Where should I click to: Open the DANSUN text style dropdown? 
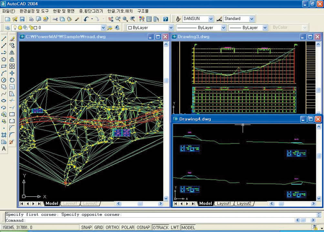[210, 19]
